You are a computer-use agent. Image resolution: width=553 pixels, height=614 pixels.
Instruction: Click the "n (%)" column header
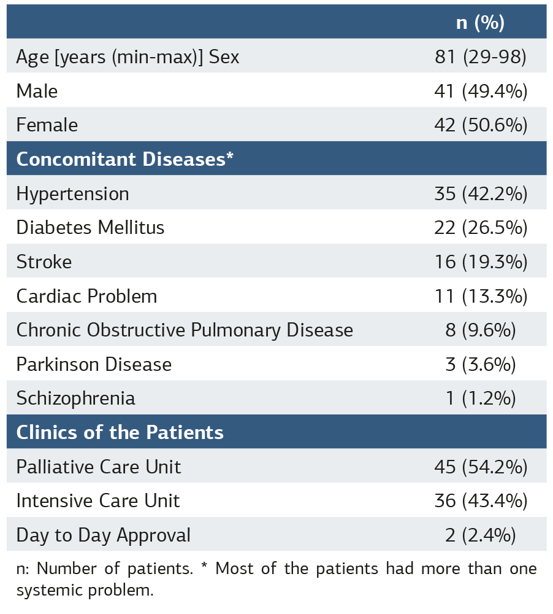pyautogui.click(x=480, y=23)
